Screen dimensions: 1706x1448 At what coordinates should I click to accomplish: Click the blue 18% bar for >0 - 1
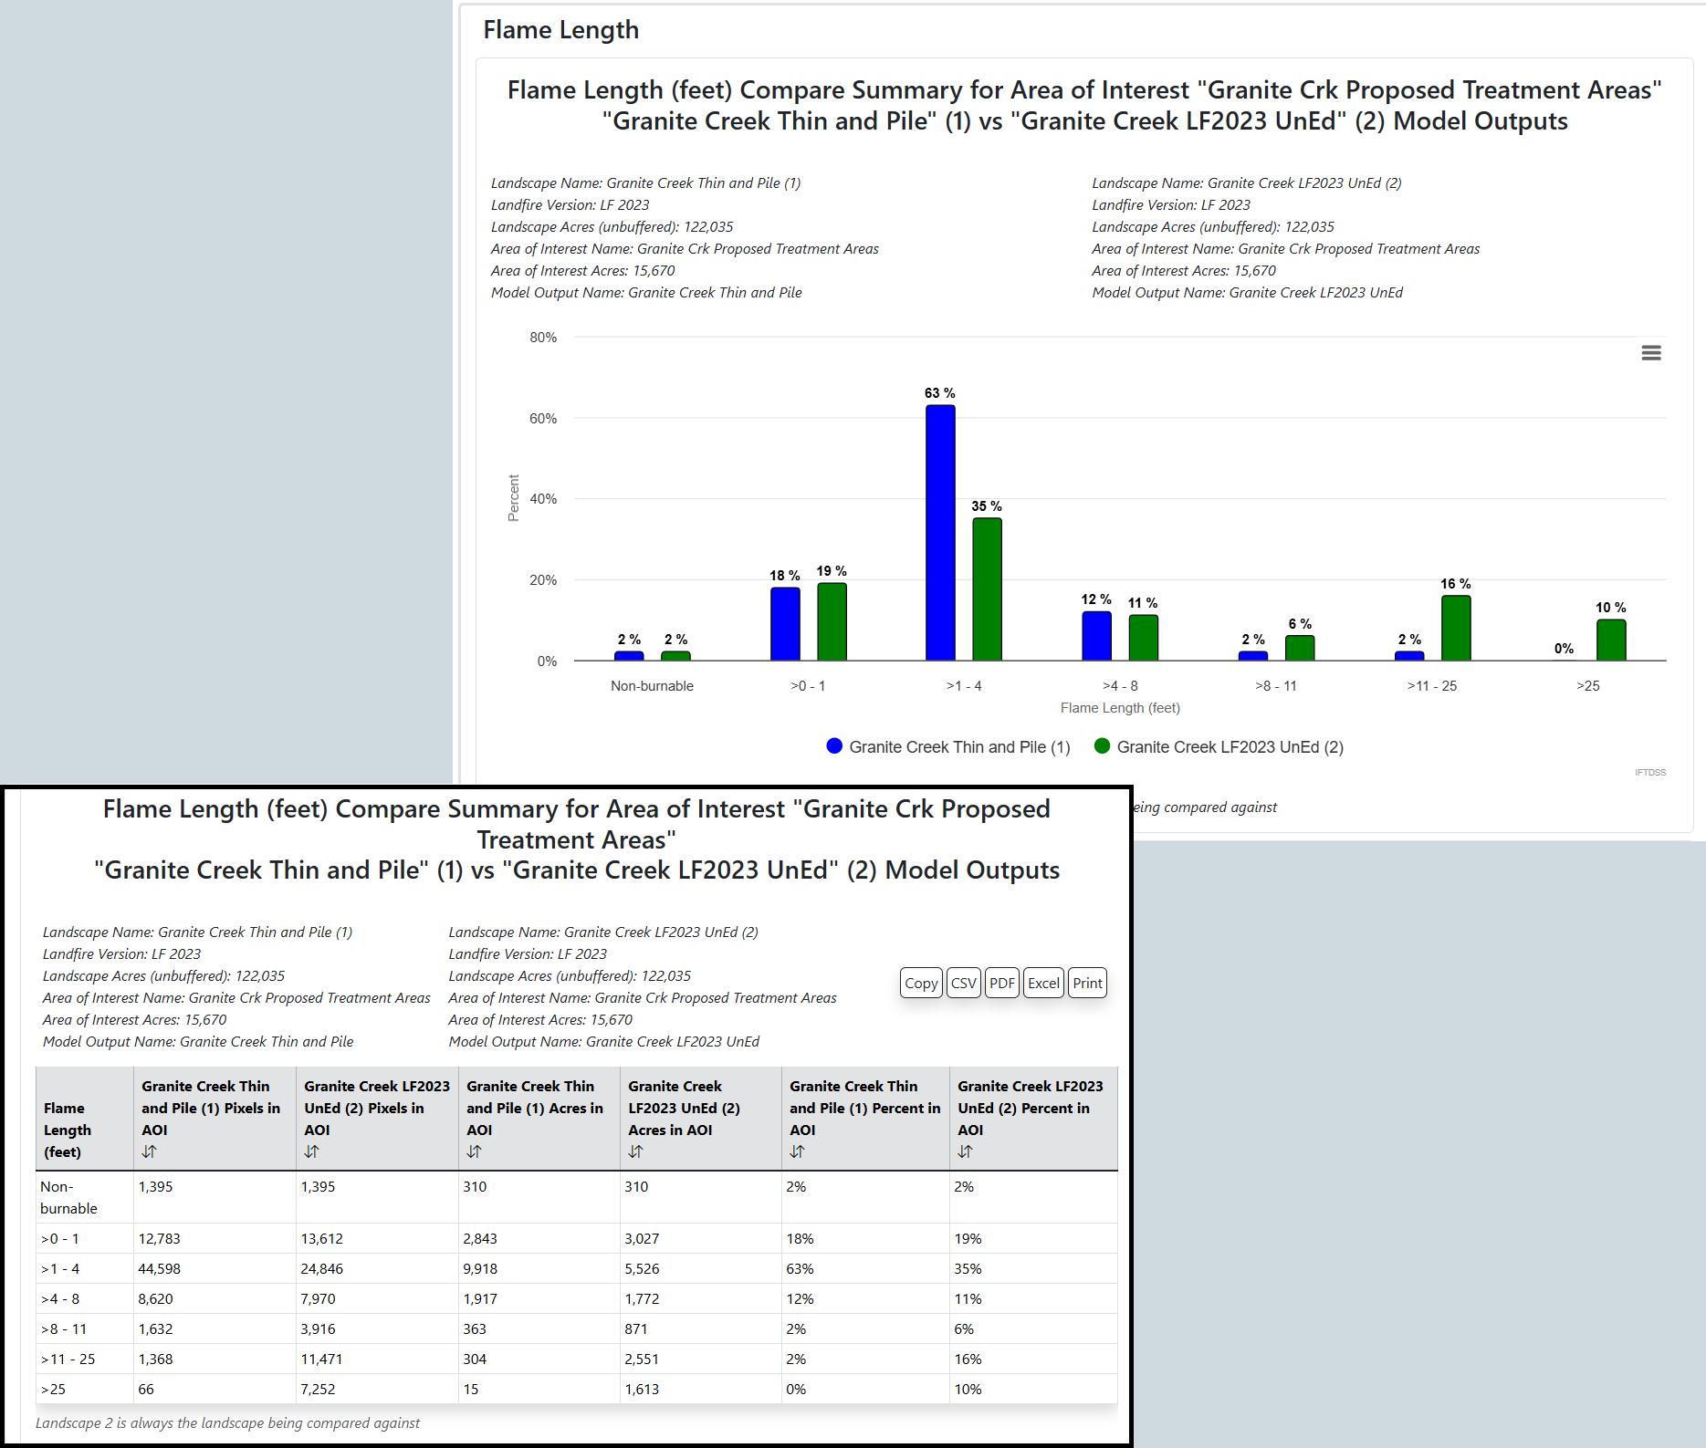coord(785,624)
